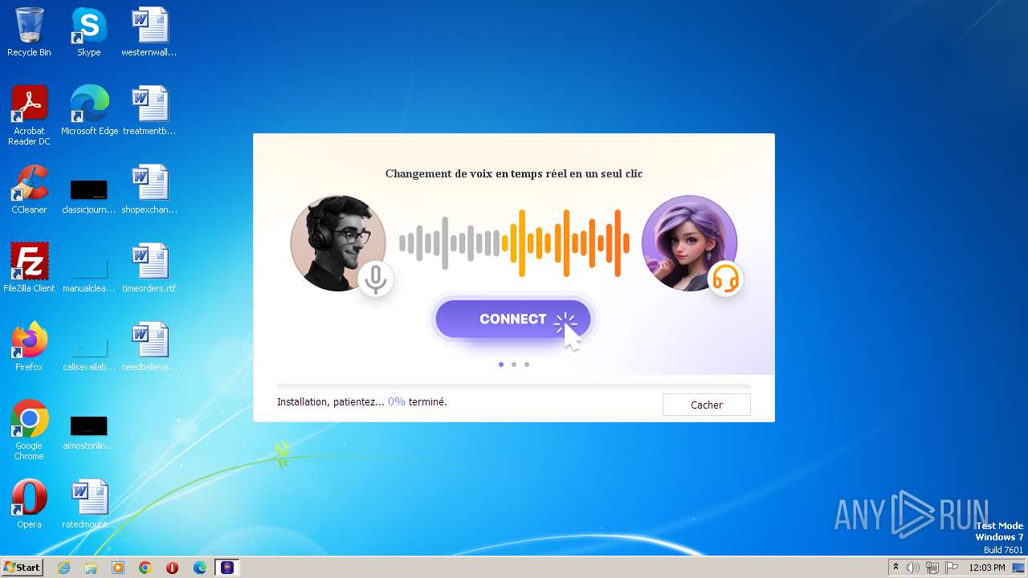Select the second carousel dot indicator
This screenshot has height=578, width=1028.
pyautogui.click(x=514, y=364)
